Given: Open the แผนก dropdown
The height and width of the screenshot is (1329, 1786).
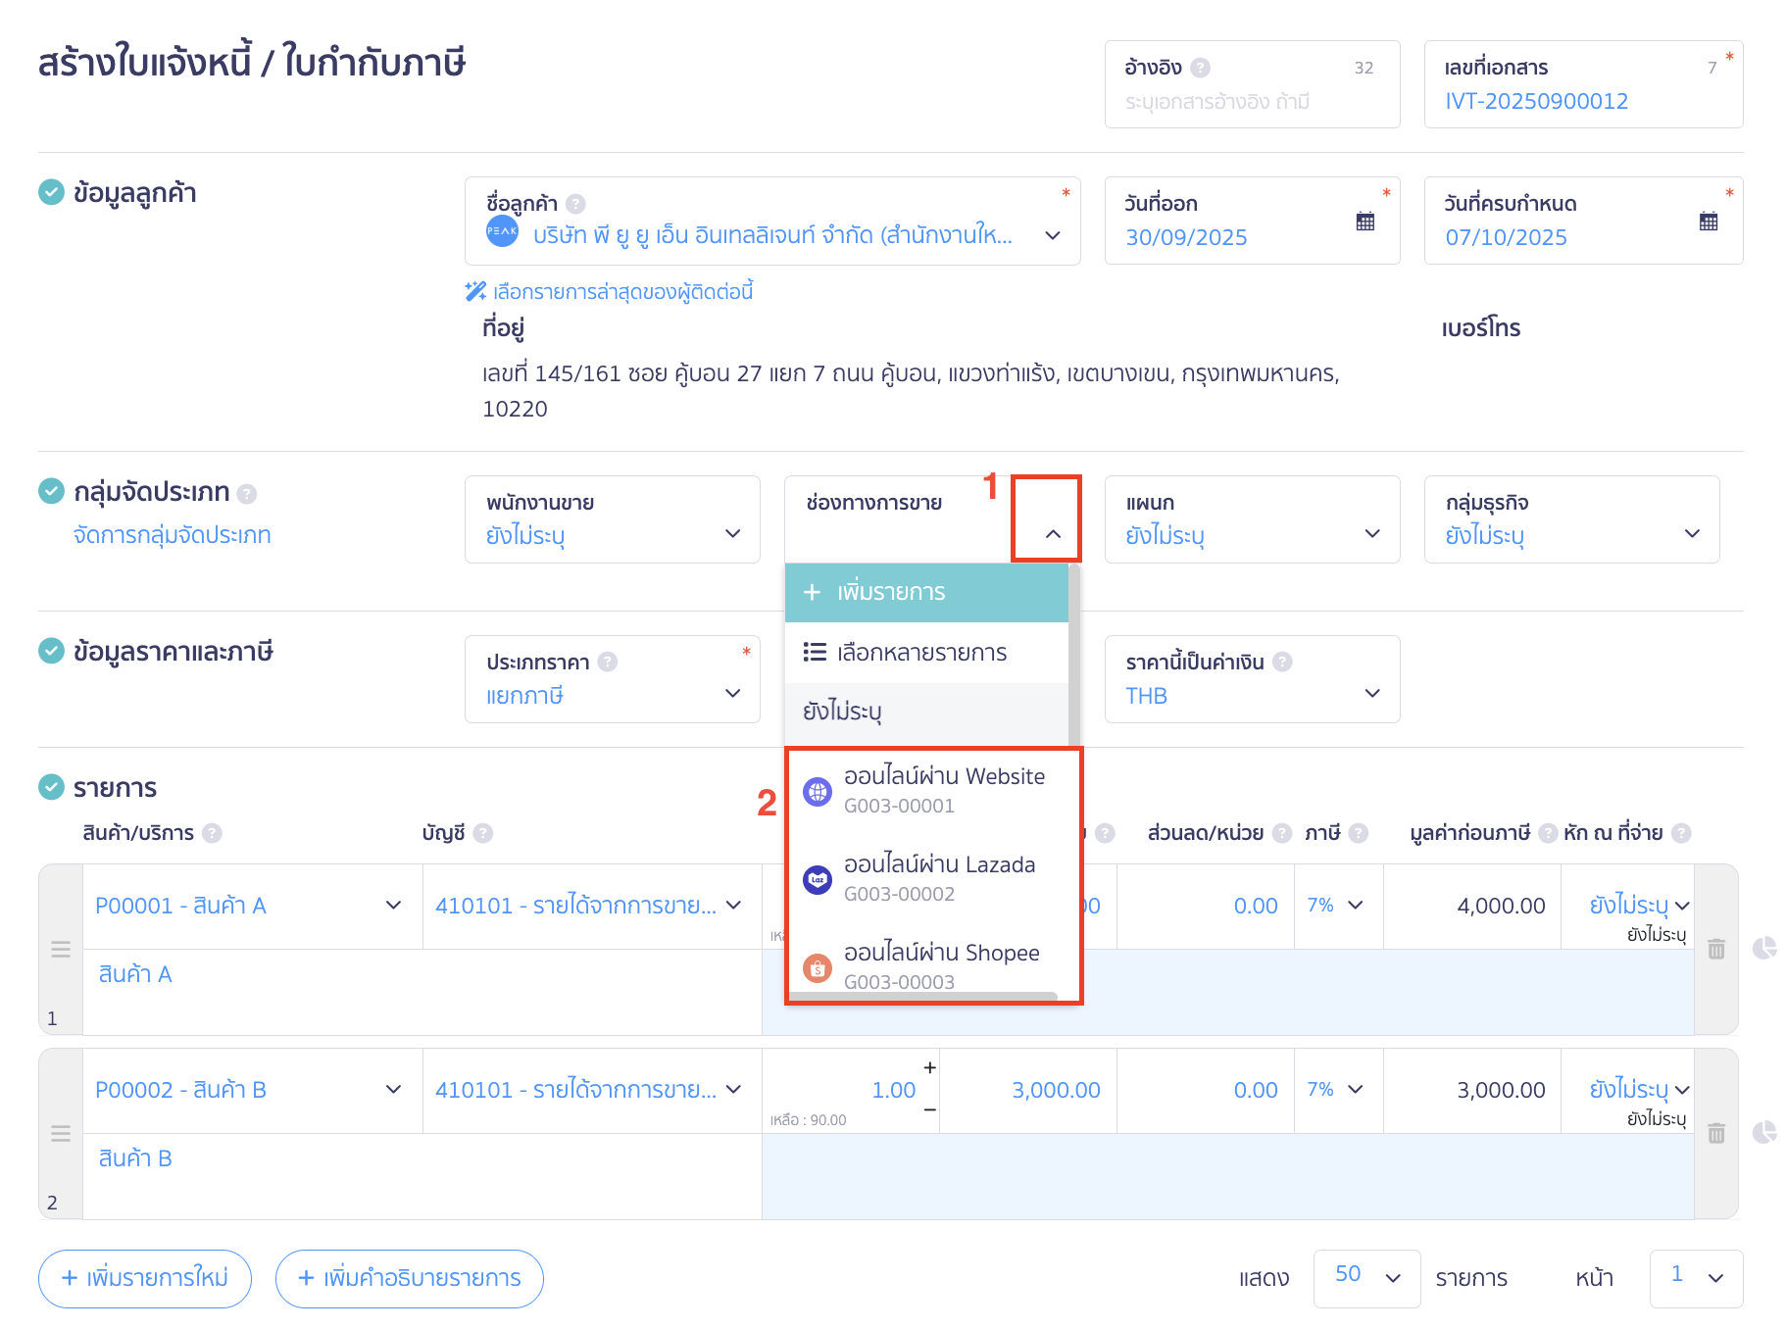Looking at the screenshot, I should (1371, 534).
